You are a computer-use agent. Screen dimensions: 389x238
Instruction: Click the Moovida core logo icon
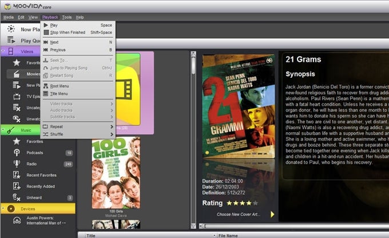(7, 6)
